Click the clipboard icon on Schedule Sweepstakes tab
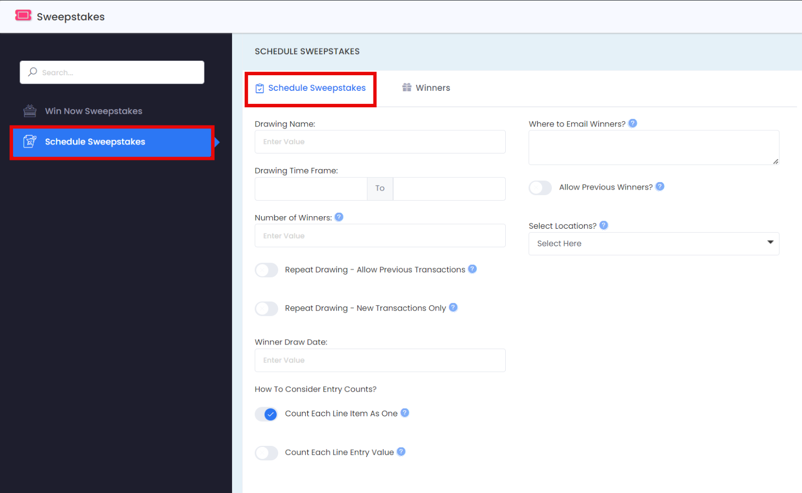The width and height of the screenshot is (802, 493). click(260, 88)
